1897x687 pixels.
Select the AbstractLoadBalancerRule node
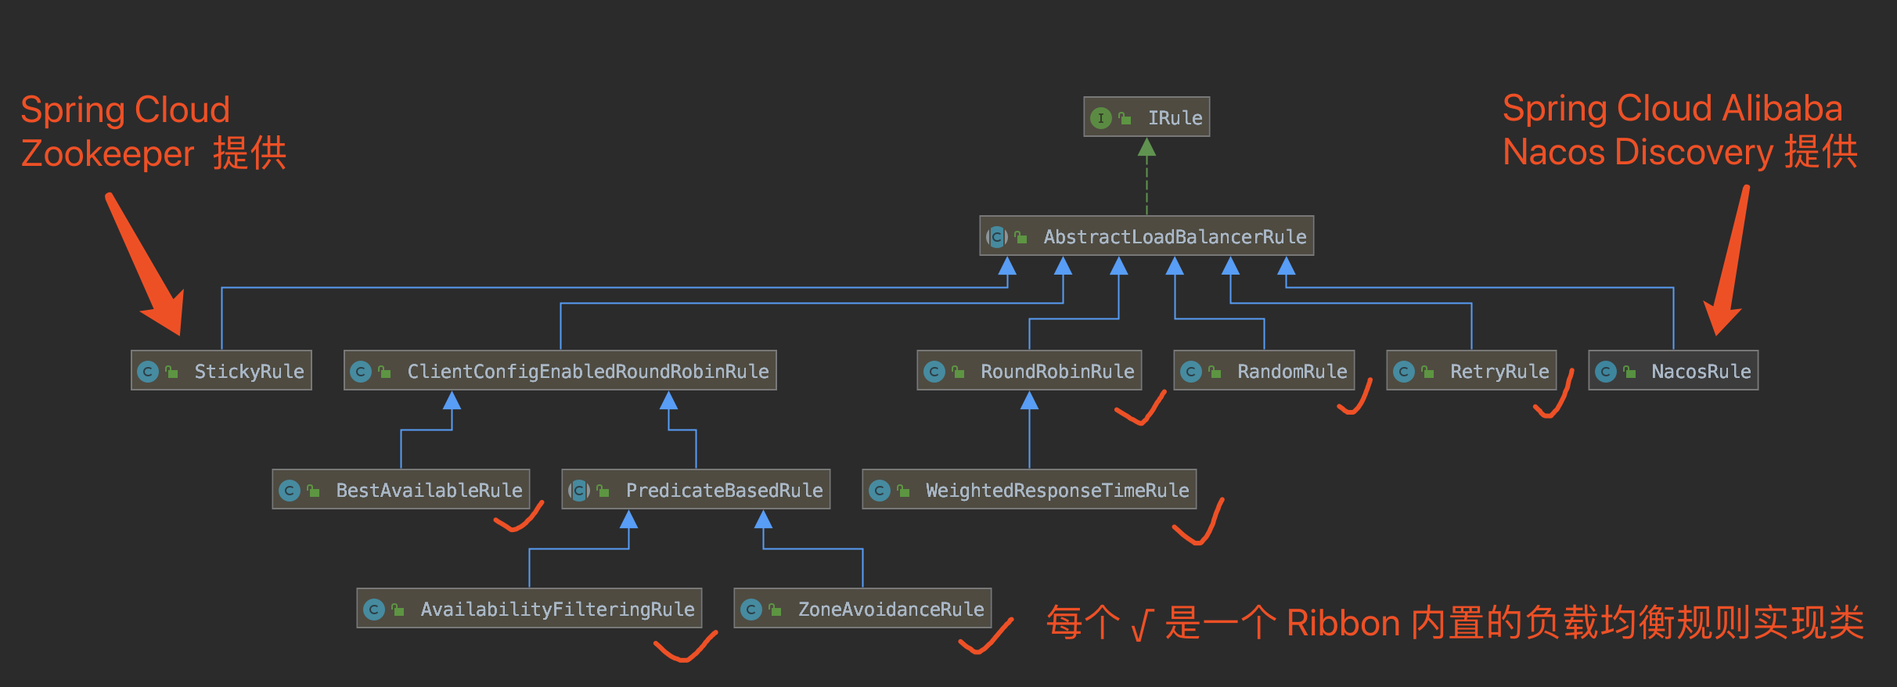coord(1146,236)
